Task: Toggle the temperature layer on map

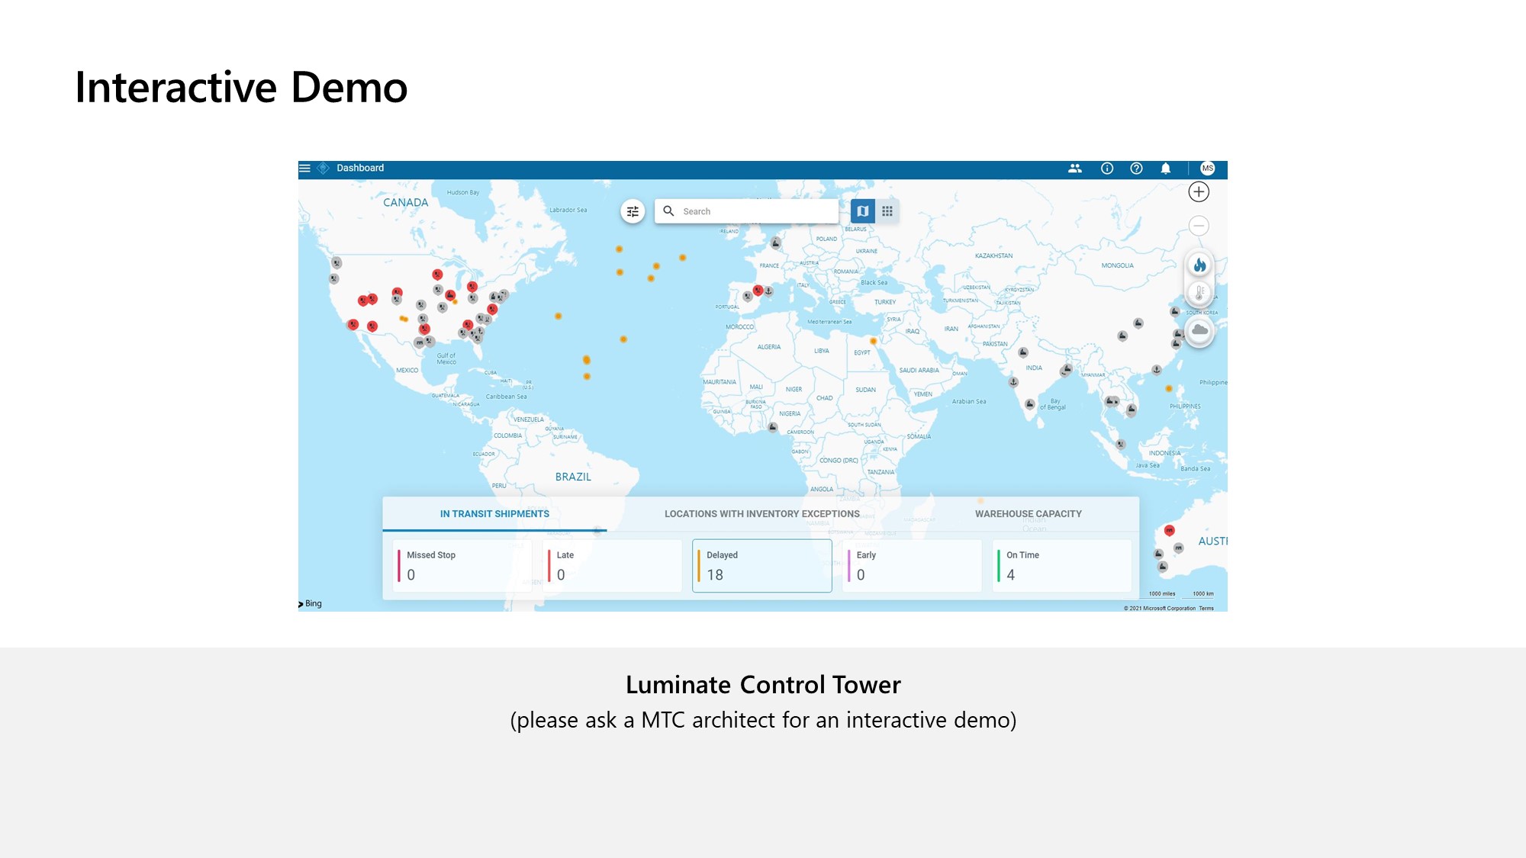Action: click(1199, 292)
